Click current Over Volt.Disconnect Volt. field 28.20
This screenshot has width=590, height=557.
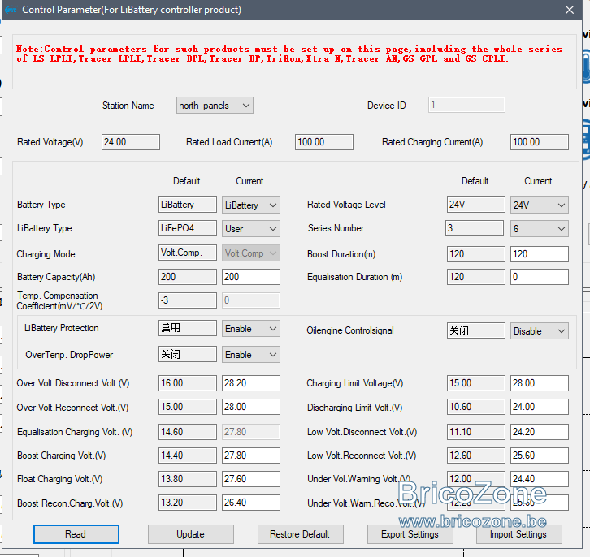tap(251, 383)
